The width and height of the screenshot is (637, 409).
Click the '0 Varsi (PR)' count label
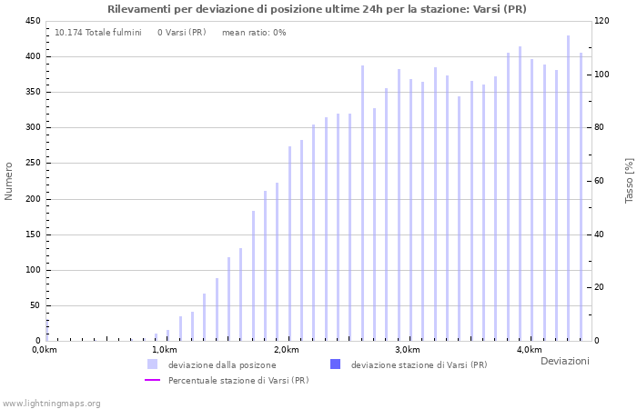point(182,33)
